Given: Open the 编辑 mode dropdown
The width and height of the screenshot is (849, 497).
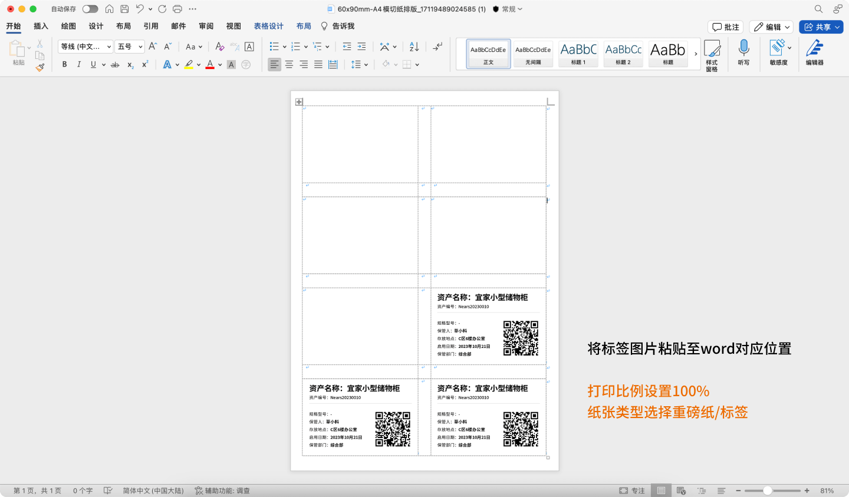Looking at the screenshot, I should point(772,27).
